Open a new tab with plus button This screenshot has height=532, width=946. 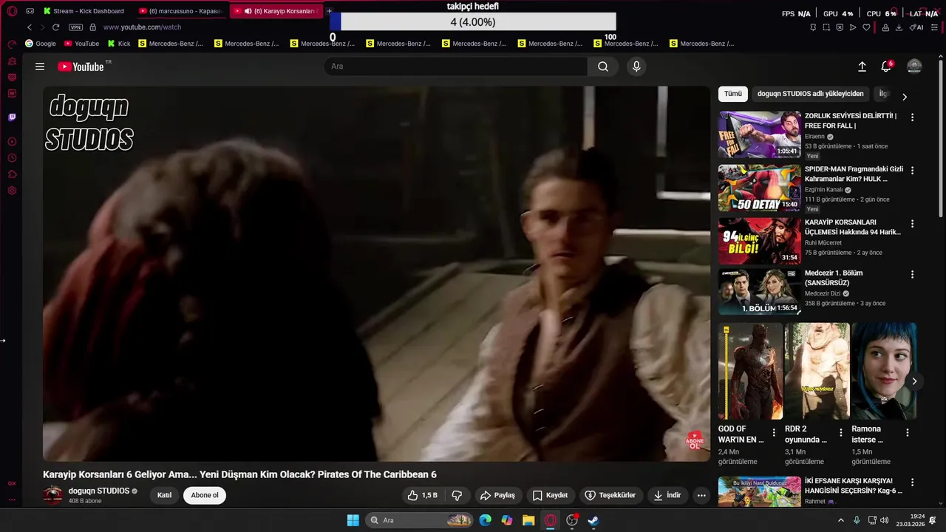coord(330,11)
